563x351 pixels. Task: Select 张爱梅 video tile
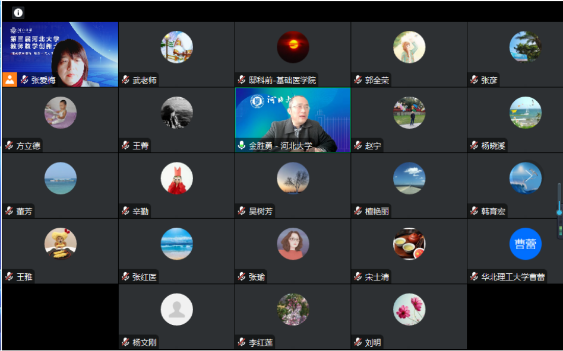(61, 55)
